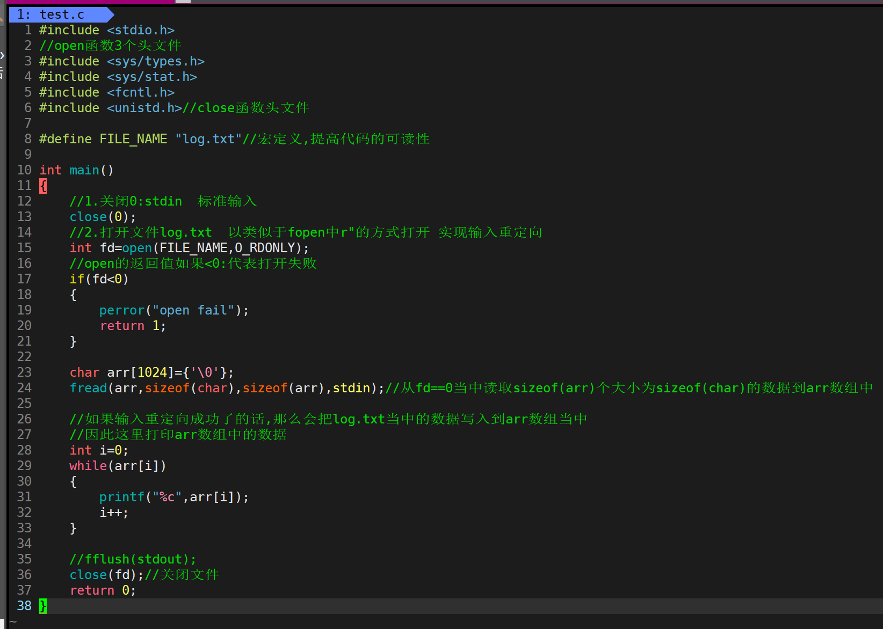
Task: Click the '#include <sys/types.h>' text
Action: 122,61
